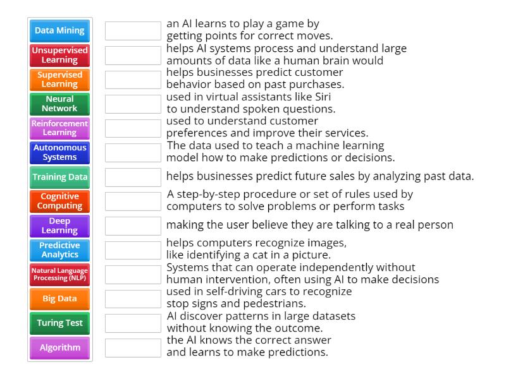506x379 pixels.
Task: Choose the Natural Language Processing (NLP) tile
Action: pyautogui.click(x=59, y=274)
